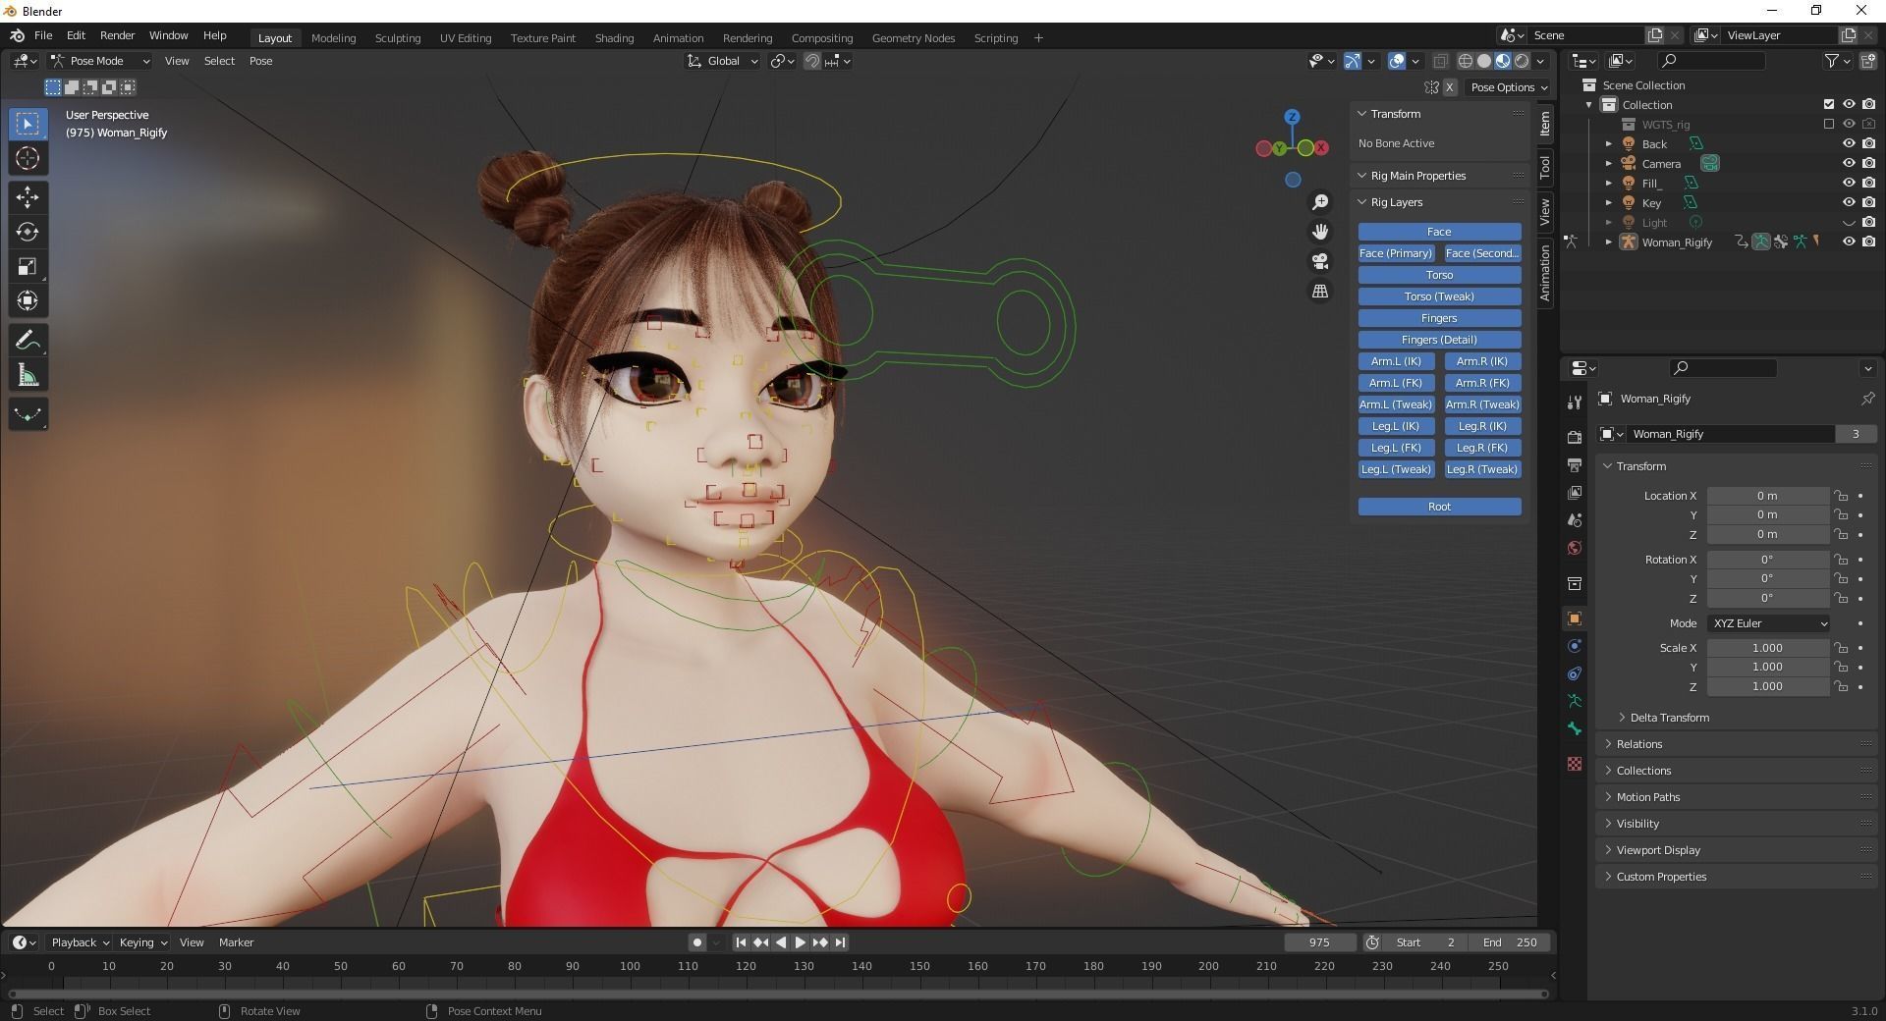Viewport: 1886px width, 1021px height.
Task: Open the Pose menu in viewport header
Action: point(260,61)
